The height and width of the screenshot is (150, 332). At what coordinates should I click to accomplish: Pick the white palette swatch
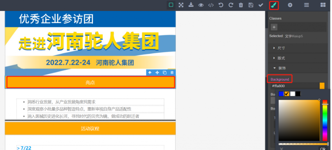[293, 94]
